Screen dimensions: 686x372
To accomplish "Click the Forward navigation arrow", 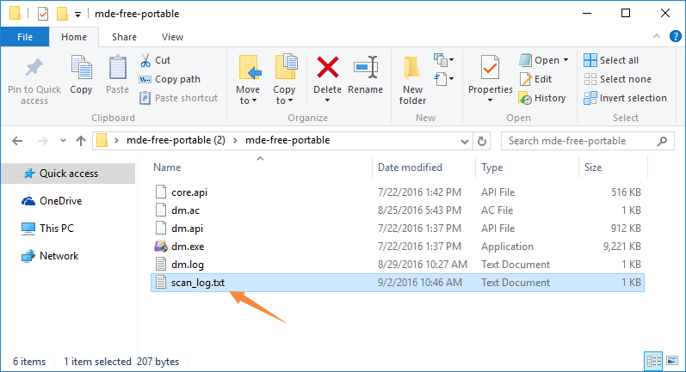I will click(42, 141).
